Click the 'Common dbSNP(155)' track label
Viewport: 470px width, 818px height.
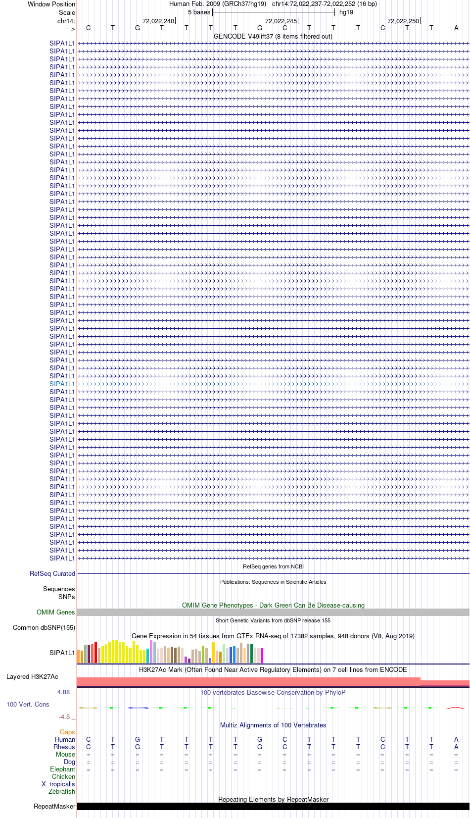tap(44, 628)
